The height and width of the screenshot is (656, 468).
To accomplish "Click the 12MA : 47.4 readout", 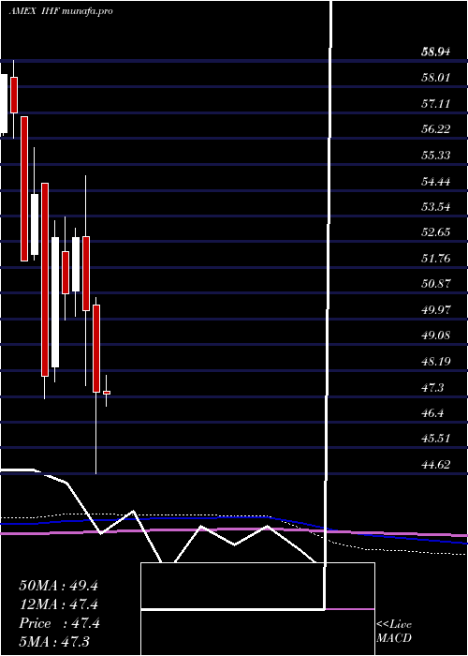I will click(x=59, y=604).
